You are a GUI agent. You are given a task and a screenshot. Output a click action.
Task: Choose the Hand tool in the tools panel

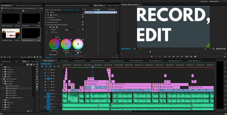click(x=37, y=86)
